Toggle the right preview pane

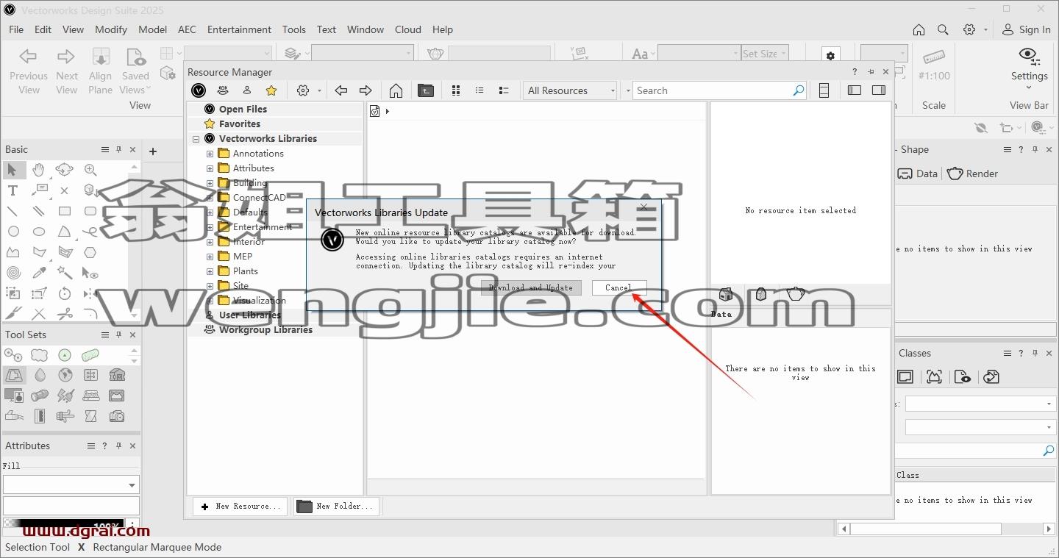pos(879,90)
